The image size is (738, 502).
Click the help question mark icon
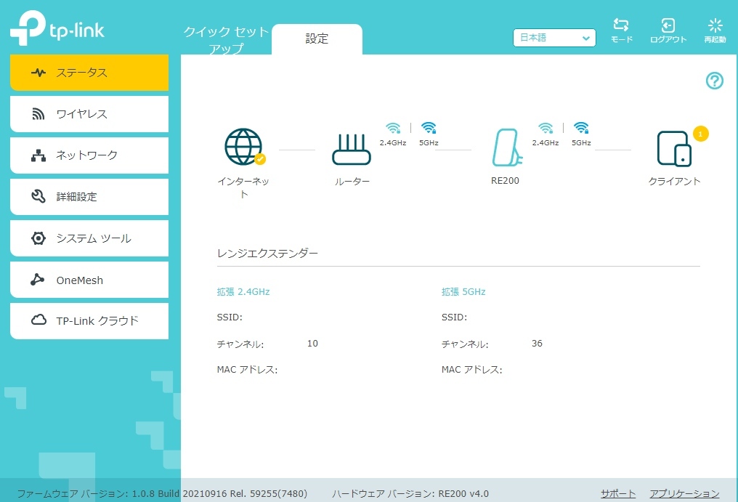(x=715, y=81)
